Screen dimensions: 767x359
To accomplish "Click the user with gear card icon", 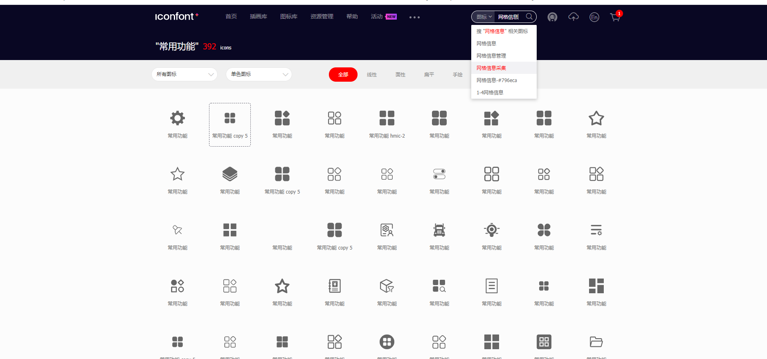I will [x=387, y=230].
